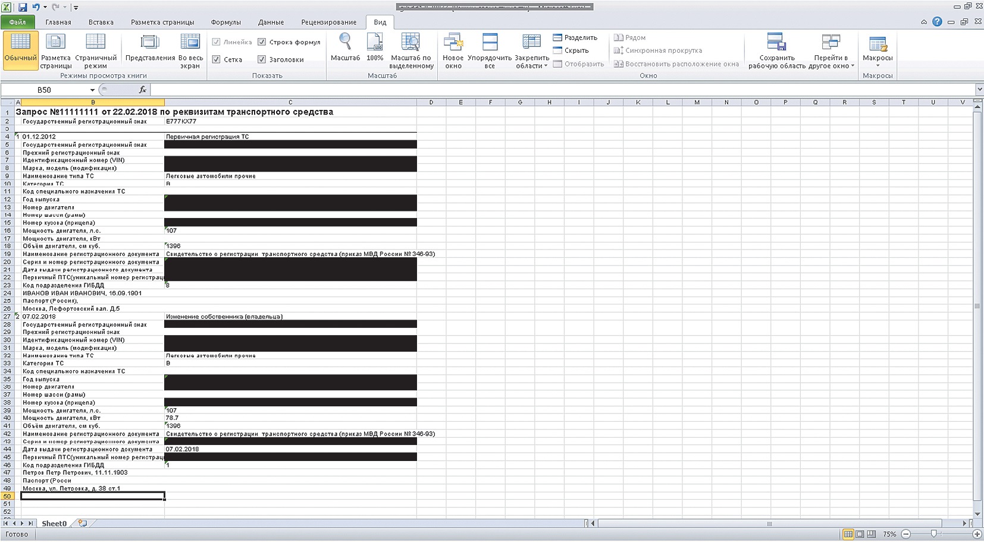984x543 pixels.
Task: Open the Page Layout (Разметка страницы) ribbon tab
Action: point(162,22)
